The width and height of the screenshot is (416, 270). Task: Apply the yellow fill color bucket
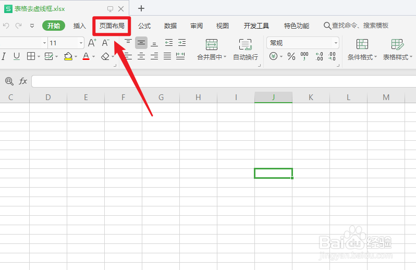pyautogui.click(x=68, y=56)
